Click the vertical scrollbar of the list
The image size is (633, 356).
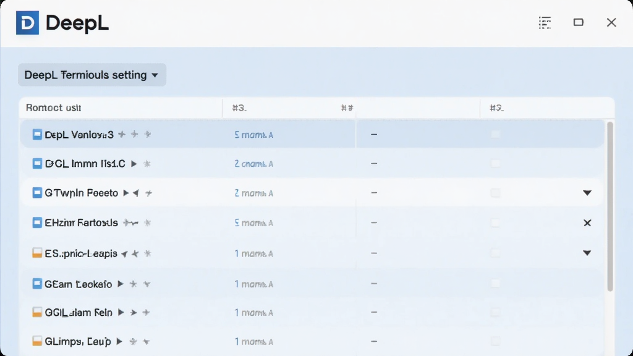[610, 206]
